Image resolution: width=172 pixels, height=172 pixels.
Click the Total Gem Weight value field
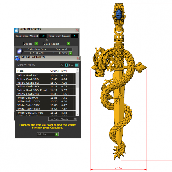tap(43, 36)
